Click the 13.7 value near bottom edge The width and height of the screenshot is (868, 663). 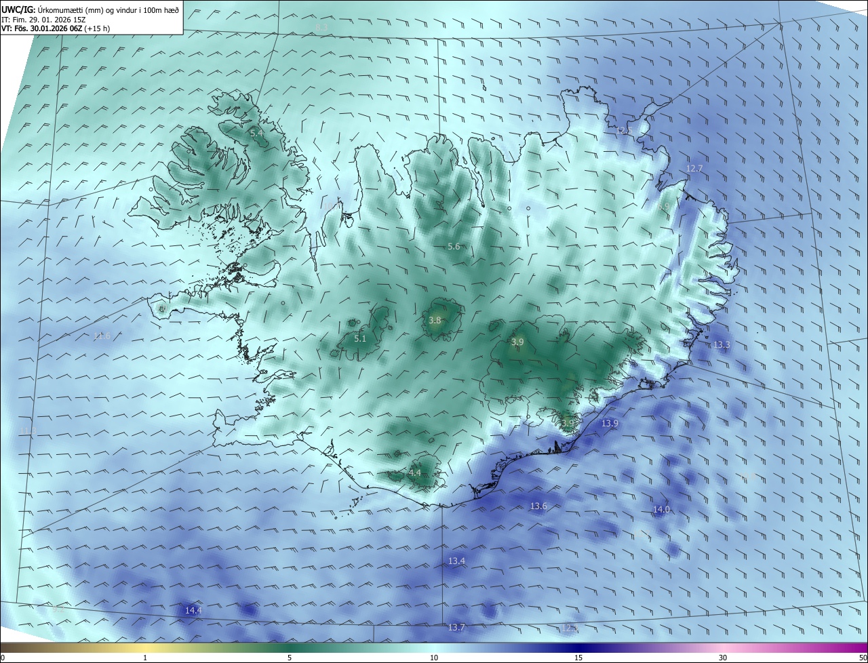coord(456,627)
